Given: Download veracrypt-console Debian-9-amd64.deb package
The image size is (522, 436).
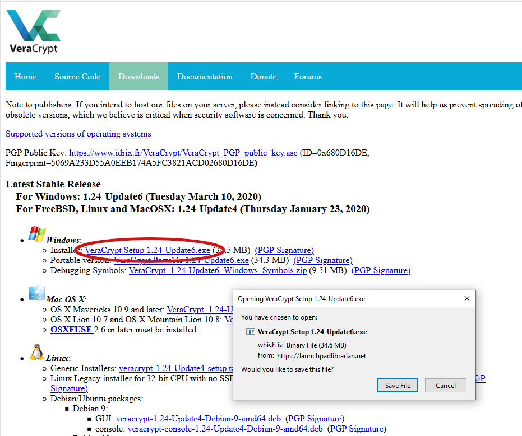Looking at the screenshot, I should click(x=225, y=429).
